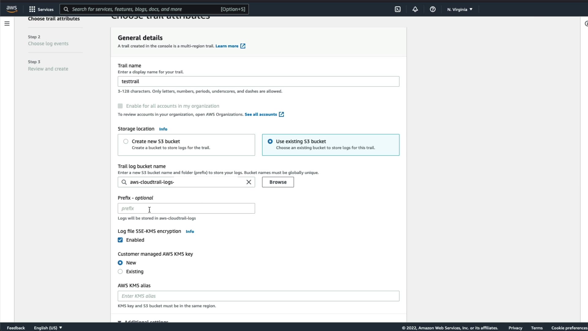Open the N. Virginia region dropdown

tap(459, 9)
